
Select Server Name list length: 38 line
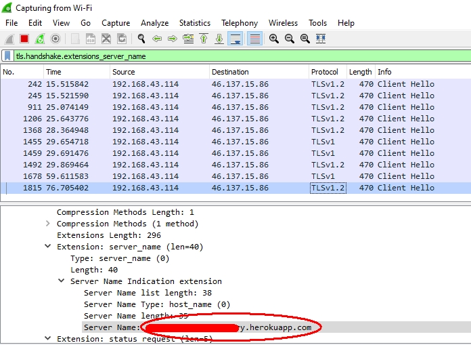click(148, 293)
